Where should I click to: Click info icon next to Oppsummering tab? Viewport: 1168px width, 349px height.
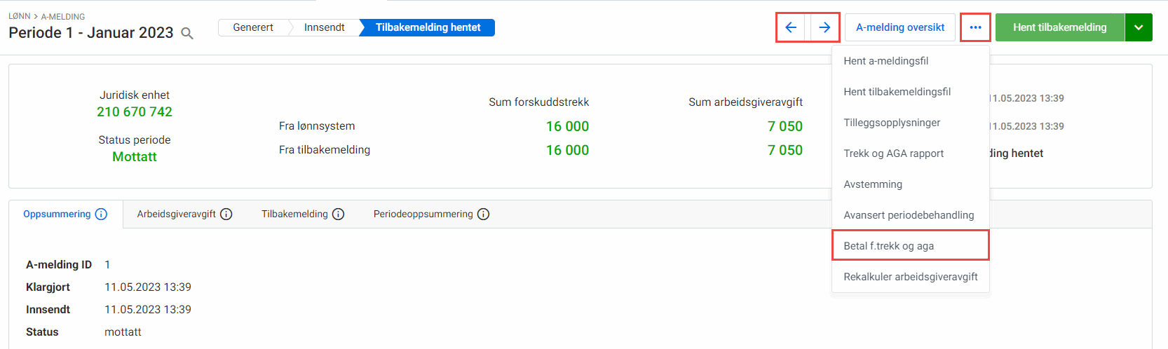click(101, 214)
